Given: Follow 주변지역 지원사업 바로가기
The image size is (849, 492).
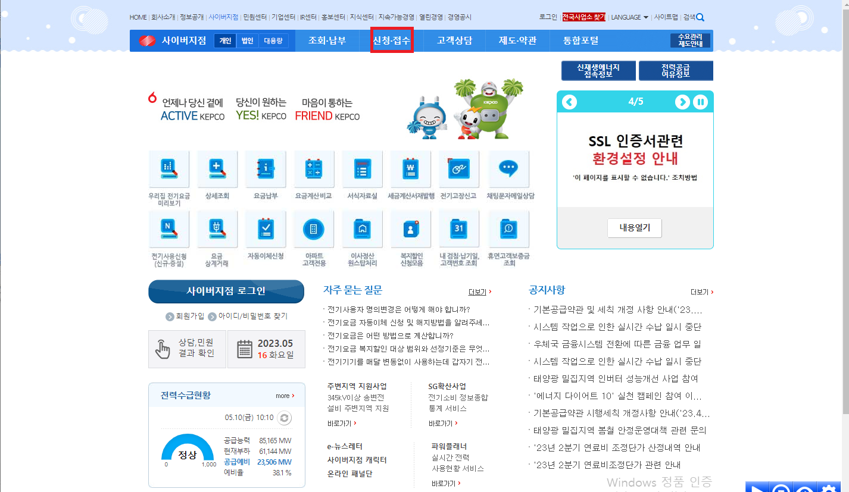Looking at the screenshot, I should 342,424.
